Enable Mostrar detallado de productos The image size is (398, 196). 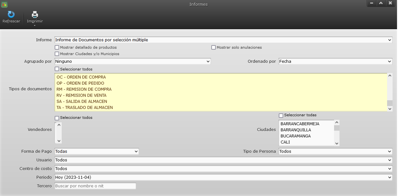click(57, 47)
